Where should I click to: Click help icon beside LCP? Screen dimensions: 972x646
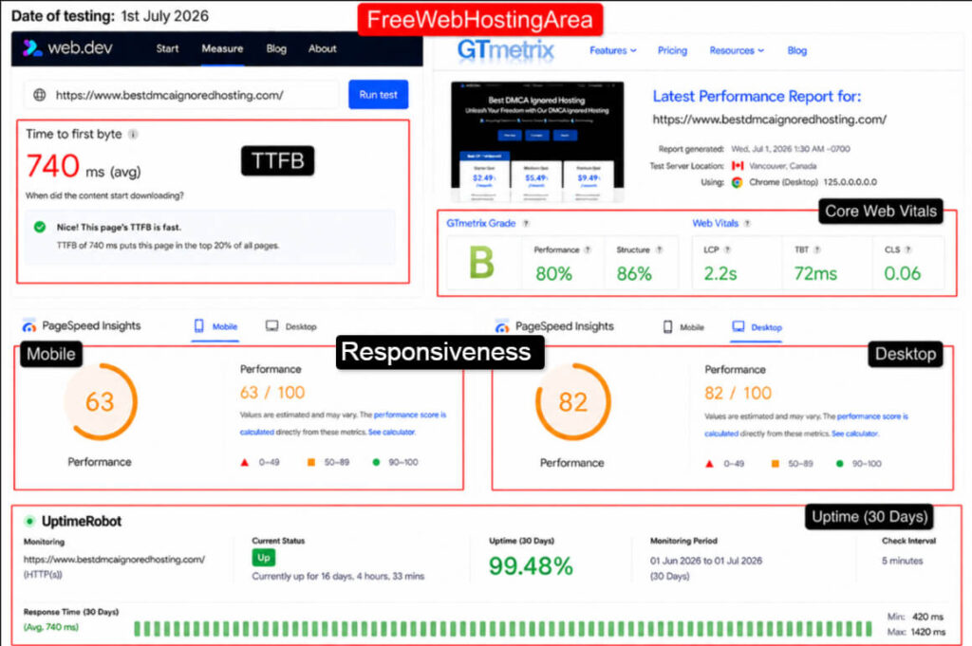[727, 249]
